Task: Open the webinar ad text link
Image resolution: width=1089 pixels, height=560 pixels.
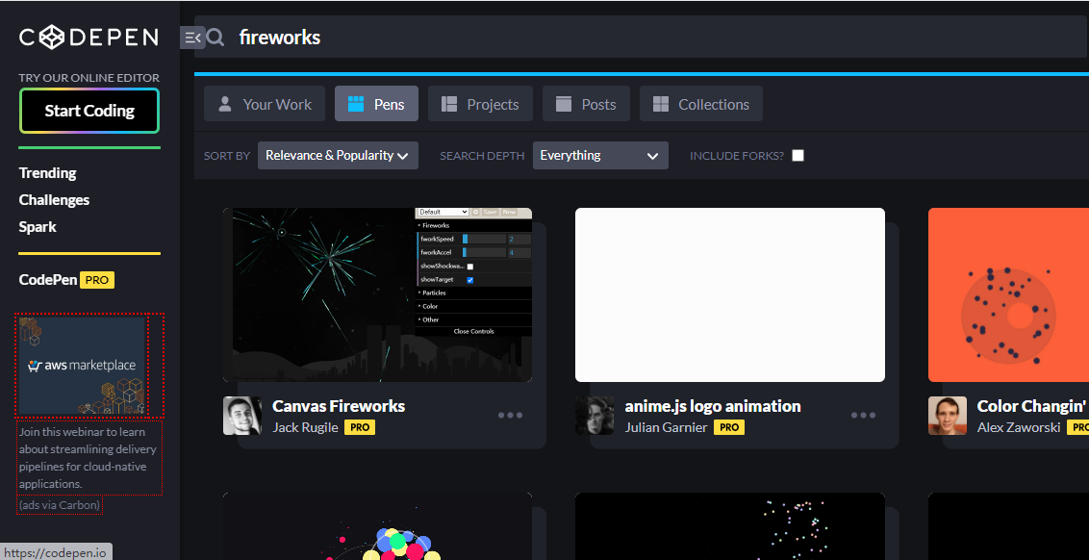Action: [89, 458]
